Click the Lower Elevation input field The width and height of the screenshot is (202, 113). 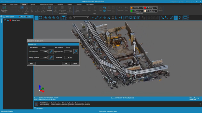tap(44, 52)
